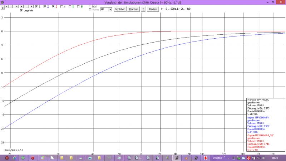Viewport: 286px width, 161px height.
Task: Click Dayton RSS460HO-4 legend entry
Action: pyautogui.click(x=261, y=136)
